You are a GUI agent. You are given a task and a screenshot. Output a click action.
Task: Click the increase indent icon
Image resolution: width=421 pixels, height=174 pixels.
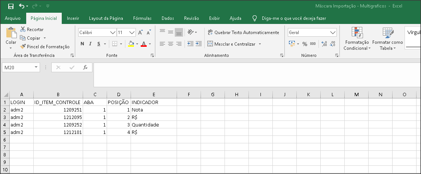(199, 44)
